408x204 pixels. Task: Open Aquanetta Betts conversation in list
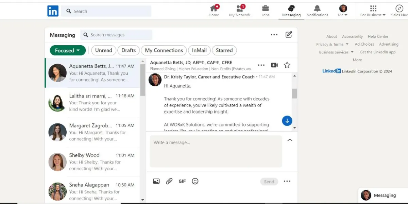(x=92, y=73)
